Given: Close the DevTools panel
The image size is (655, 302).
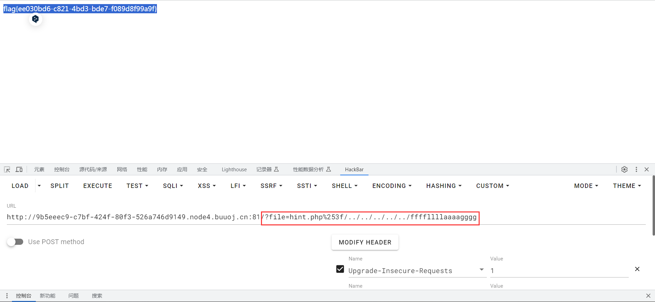Looking at the screenshot, I should pyautogui.click(x=646, y=170).
